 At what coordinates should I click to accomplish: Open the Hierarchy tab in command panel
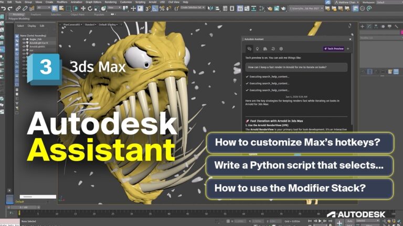coord(376,26)
